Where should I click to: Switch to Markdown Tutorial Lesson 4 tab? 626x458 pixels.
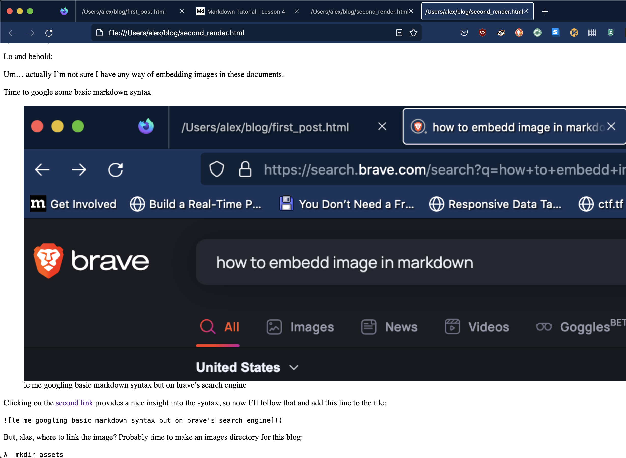pos(246,12)
